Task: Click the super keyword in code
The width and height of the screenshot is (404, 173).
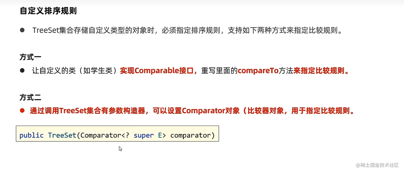Action: (x=144, y=135)
